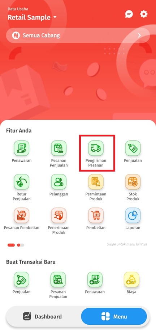
Task: Open the settings gear icon
Action: [x=143, y=14]
